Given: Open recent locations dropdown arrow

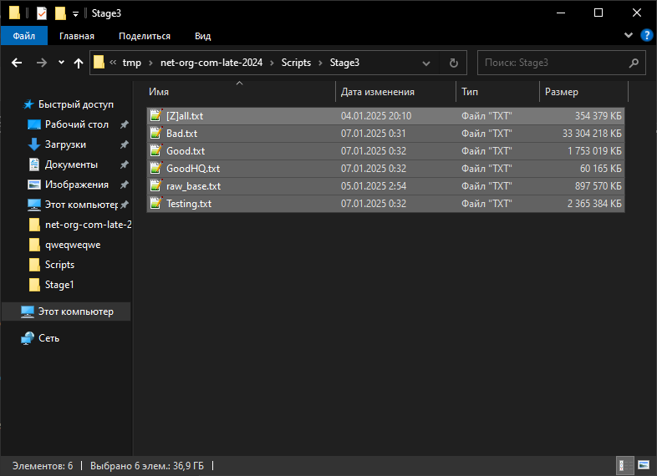Looking at the screenshot, I should point(61,63).
